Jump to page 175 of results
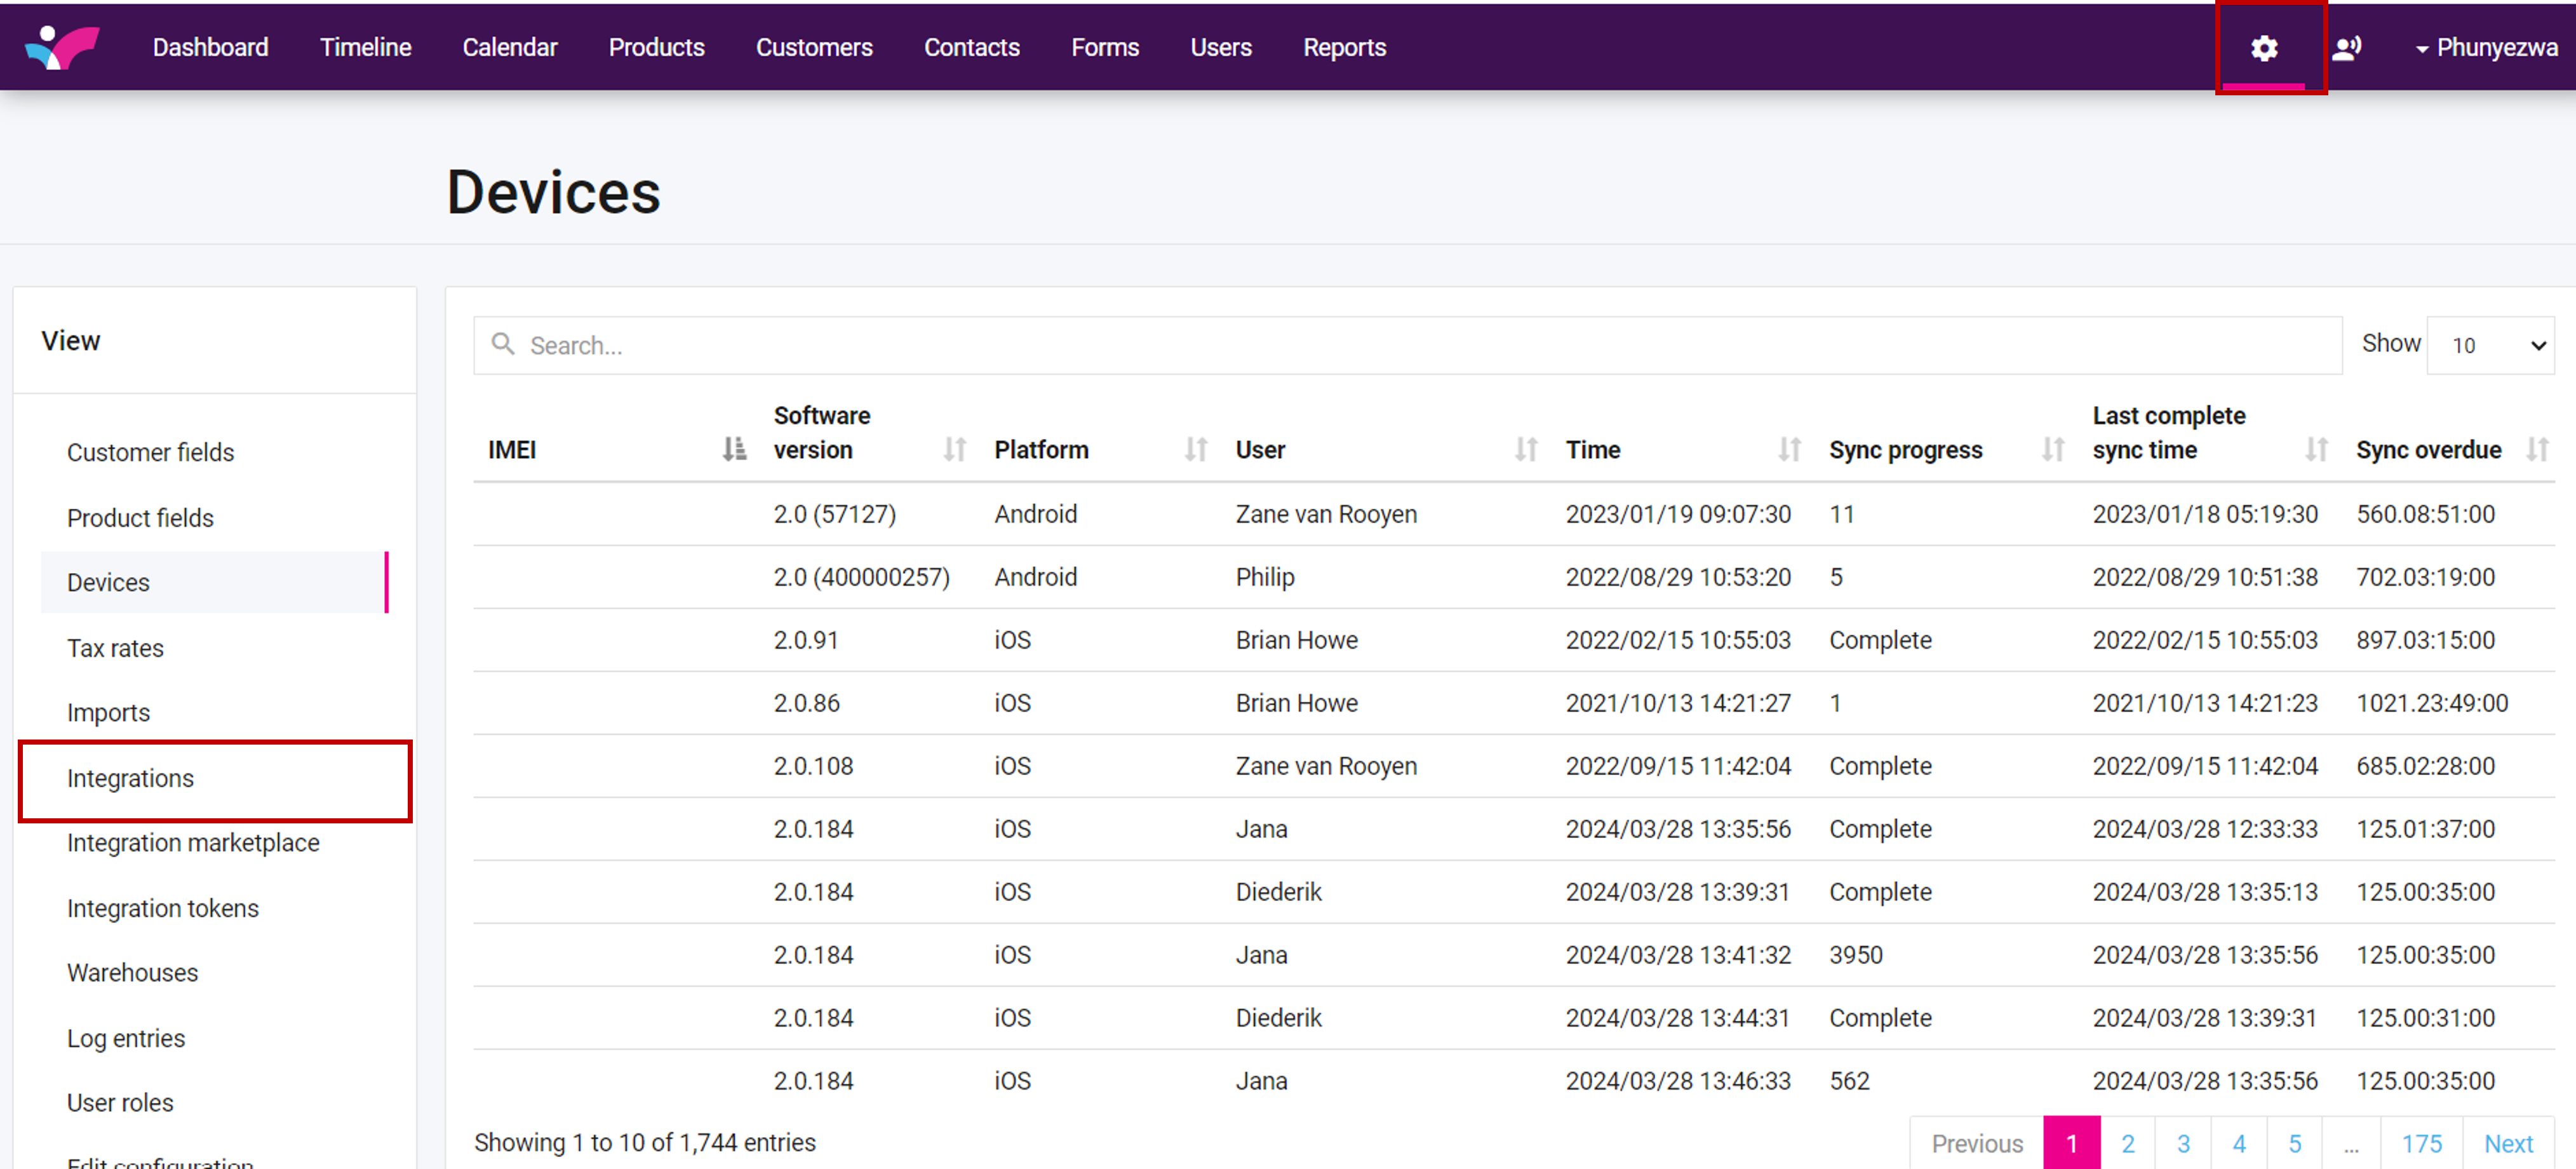 tap(2421, 1143)
